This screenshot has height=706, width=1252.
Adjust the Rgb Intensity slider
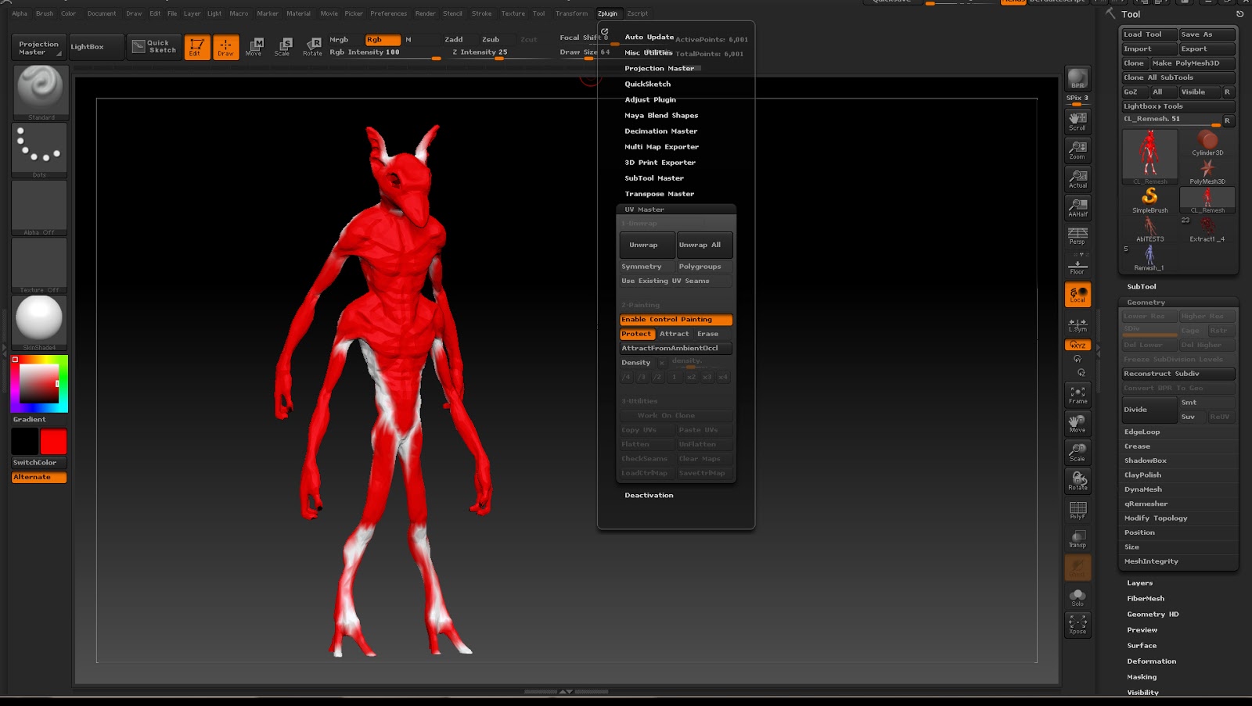click(383, 53)
